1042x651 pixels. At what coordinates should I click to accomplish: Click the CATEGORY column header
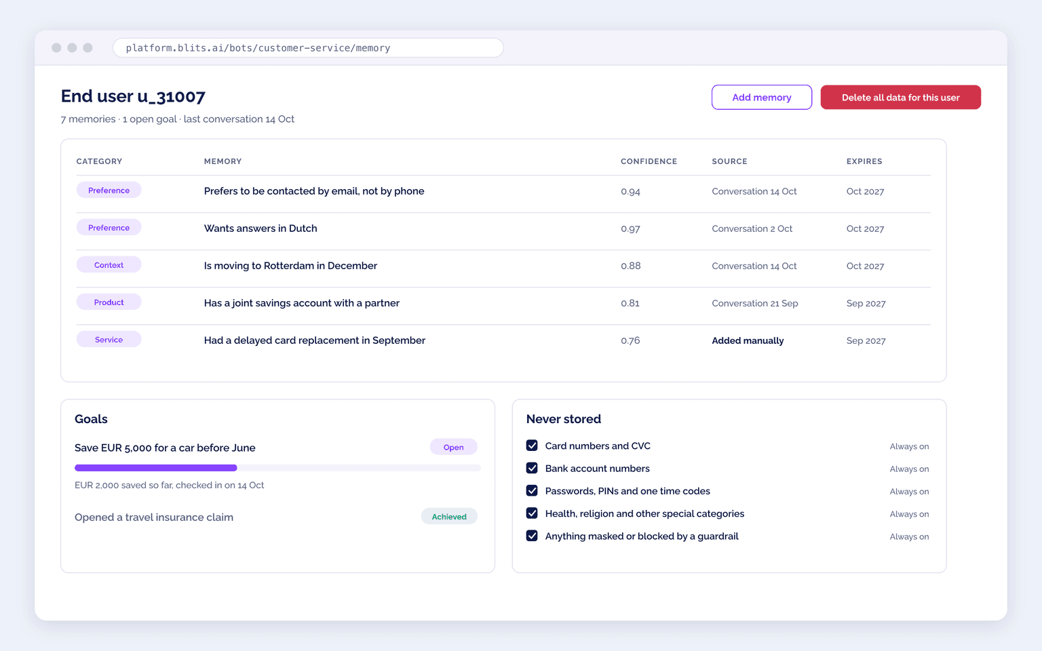(x=99, y=161)
